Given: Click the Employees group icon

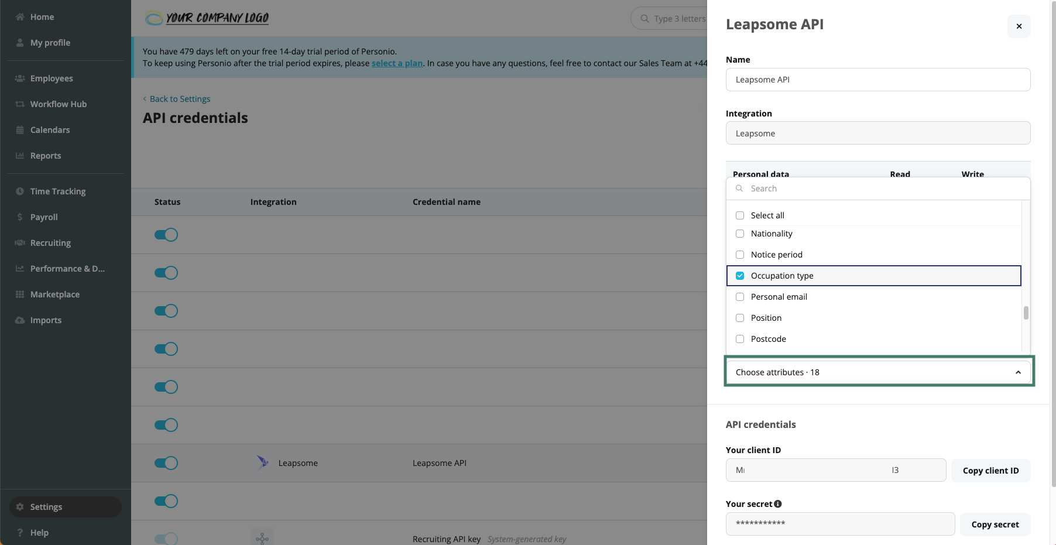Looking at the screenshot, I should click(x=20, y=78).
